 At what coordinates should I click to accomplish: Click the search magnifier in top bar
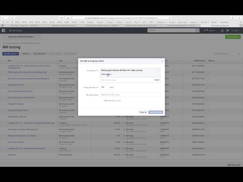197,30
